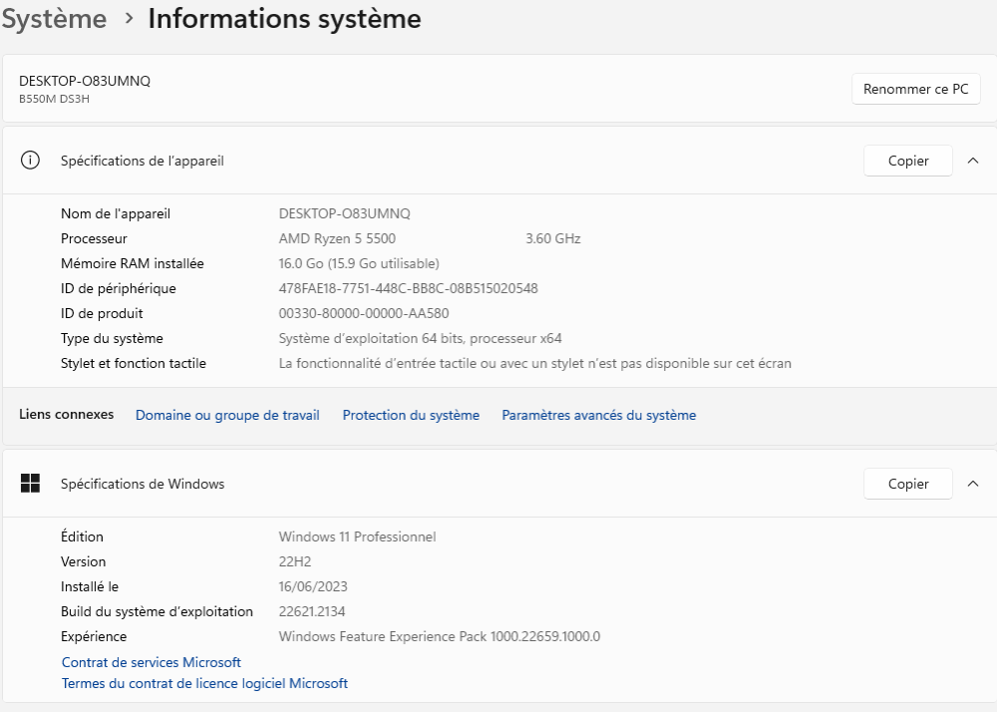The height and width of the screenshot is (712, 997).
Task: Open Paramètres avancés du système
Action: (x=598, y=415)
